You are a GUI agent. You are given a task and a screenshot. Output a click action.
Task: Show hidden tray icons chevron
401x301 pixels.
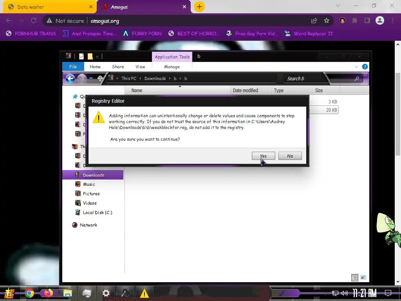[325, 293]
